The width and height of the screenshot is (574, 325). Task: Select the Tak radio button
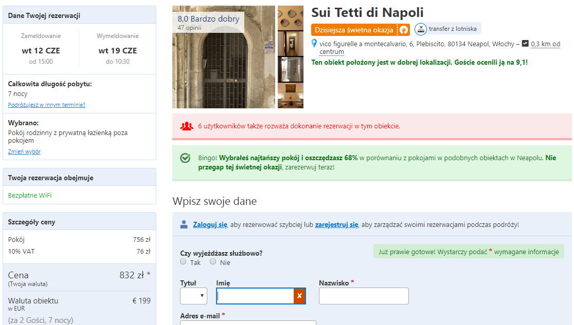[183, 261]
